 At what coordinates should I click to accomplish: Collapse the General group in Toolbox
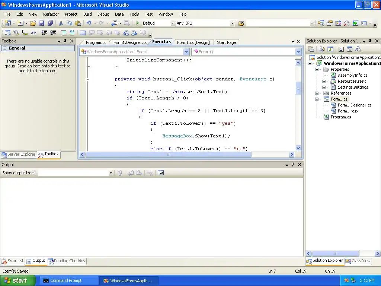click(x=4, y=48)
